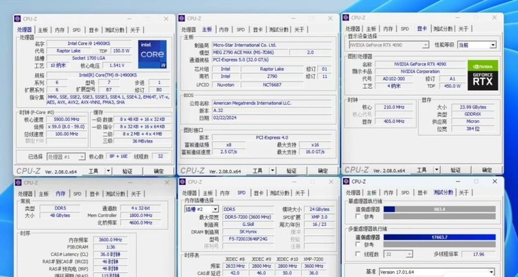Viewport: 518px width, 277px height.
Task: Switch to 内存 tab in the mainboard window
Action: (x=224, y=30)
